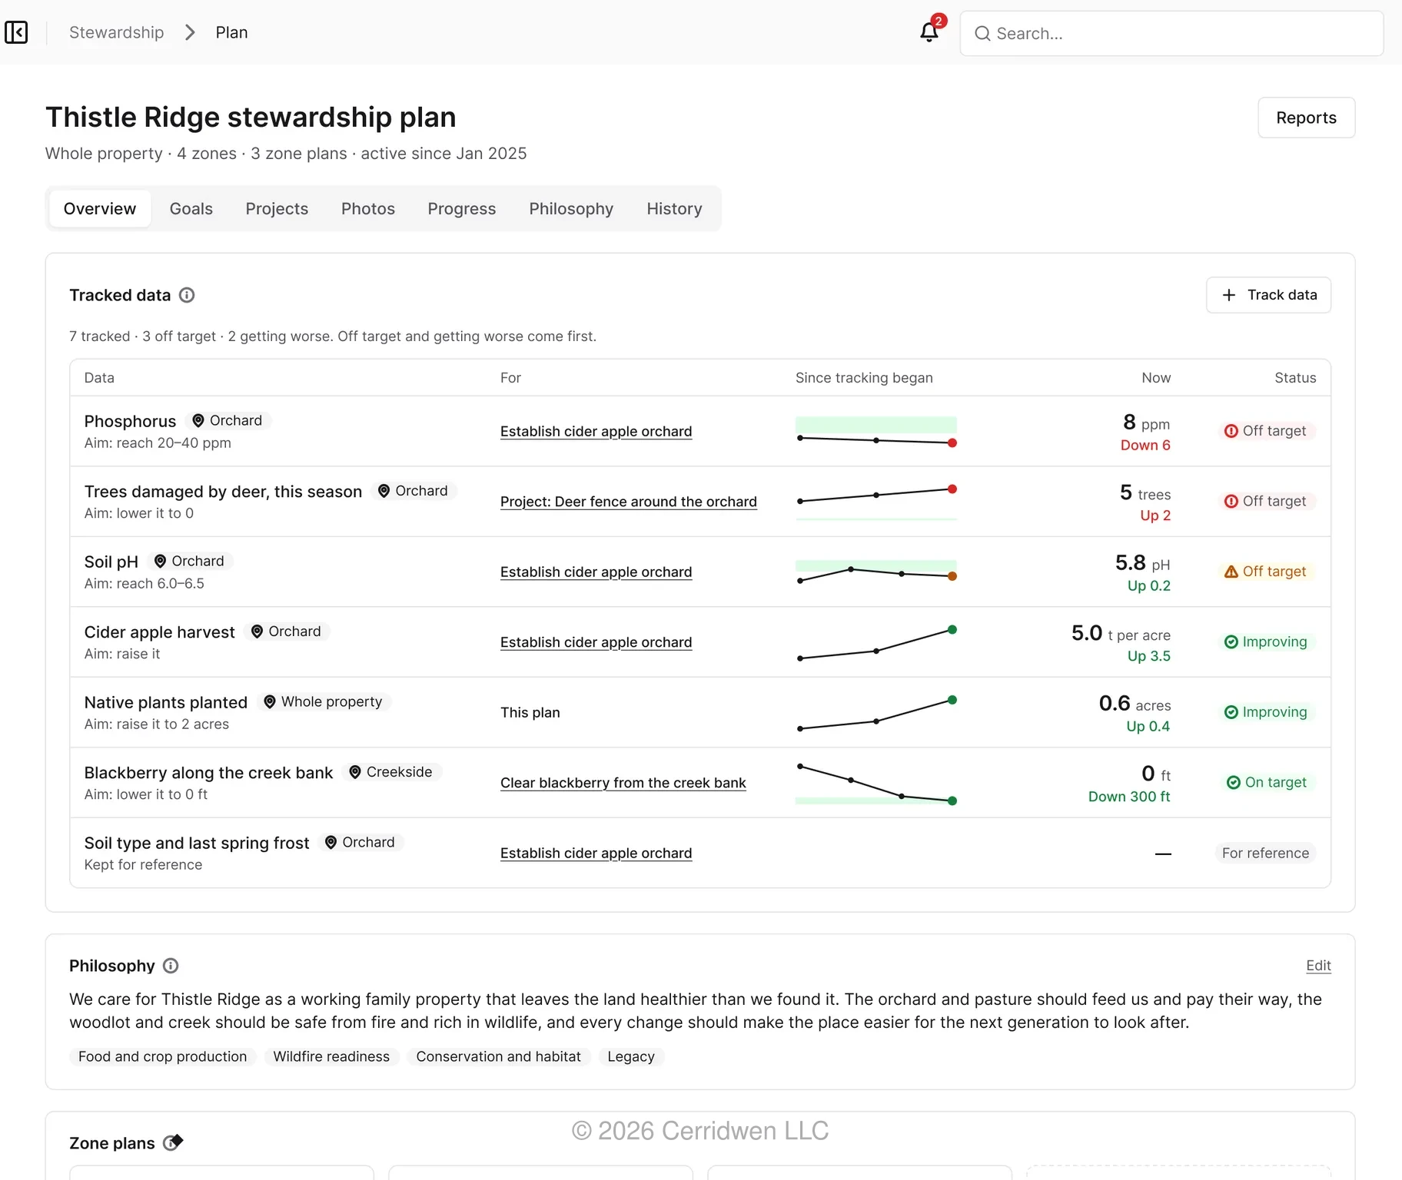1402x1180 pixels.
Task: Open the Reports button
Action: [1306, 118]
